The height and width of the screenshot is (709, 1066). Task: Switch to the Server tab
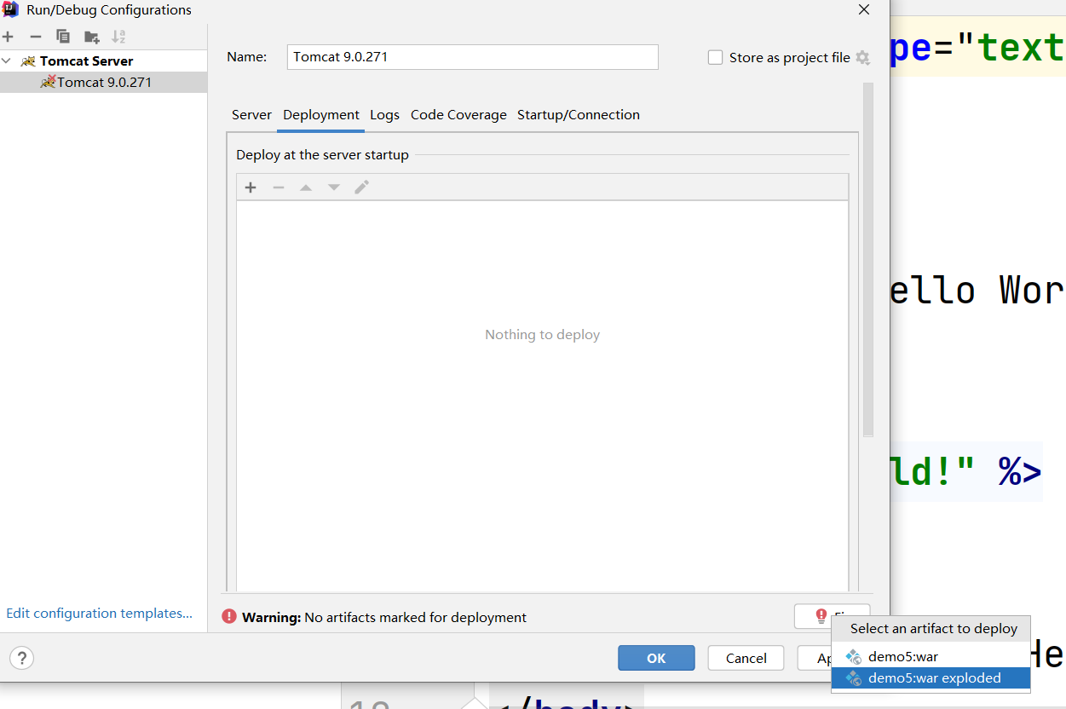point(251,115)
